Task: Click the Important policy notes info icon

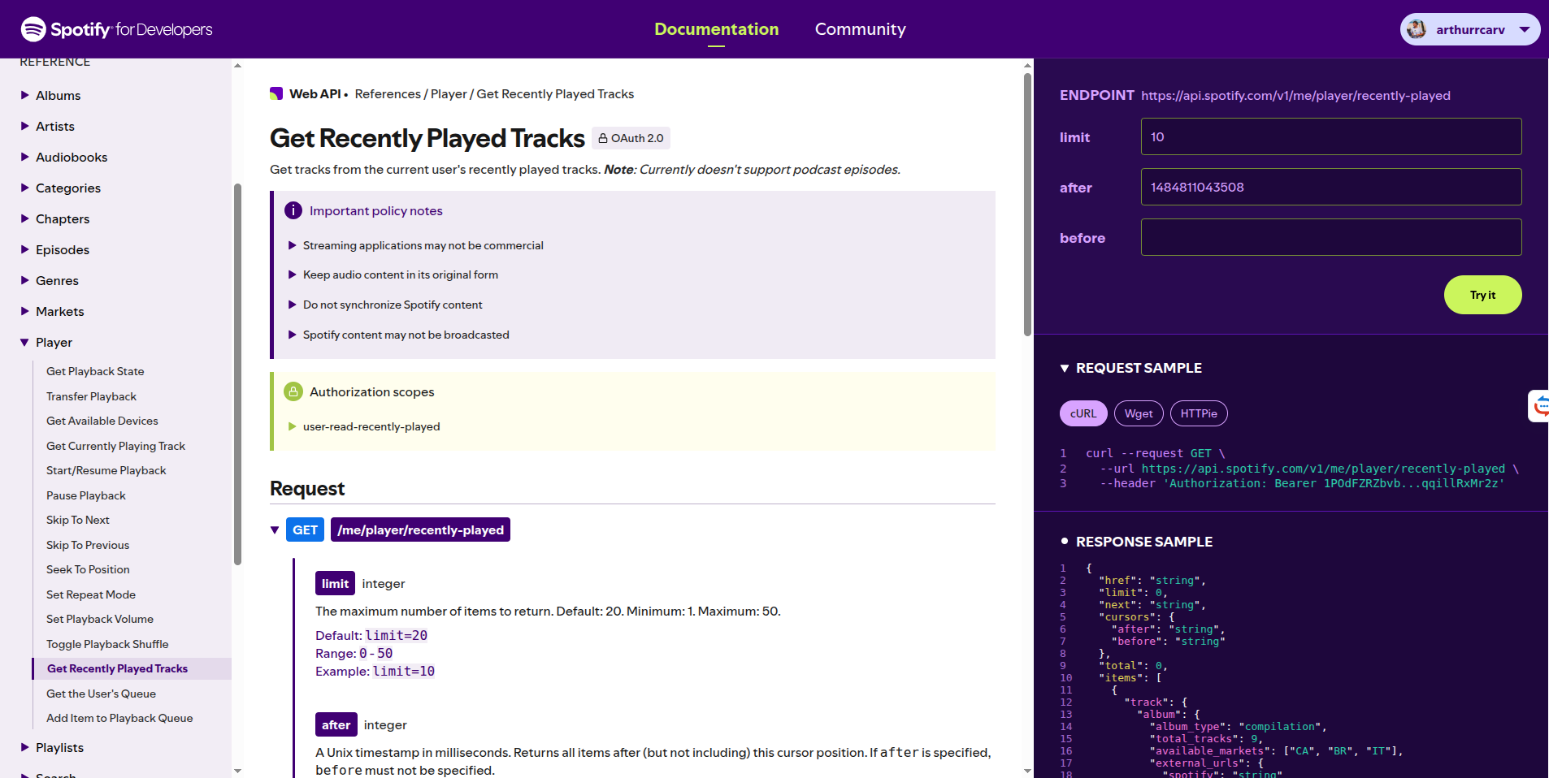Action: pyautogui.click(x=293, y=210)
